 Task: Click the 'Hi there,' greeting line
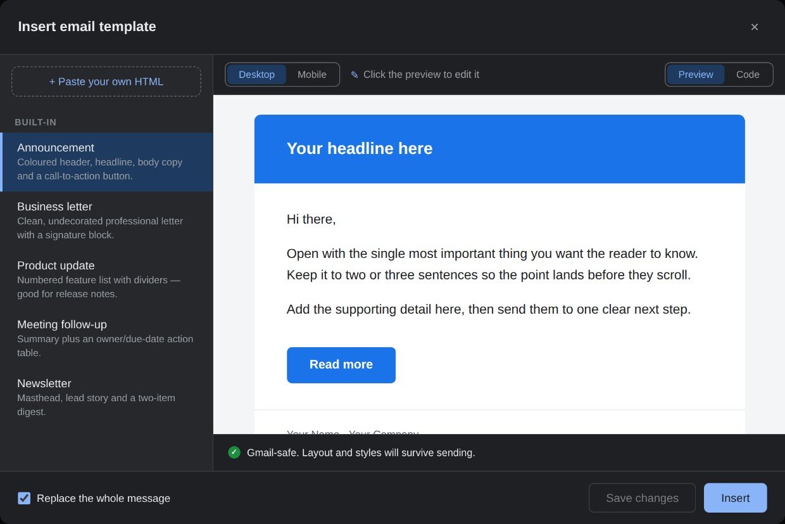(311, 219)
